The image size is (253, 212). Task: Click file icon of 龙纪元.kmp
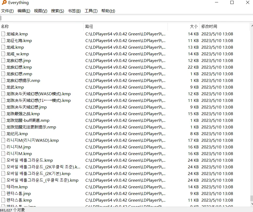pos(3,134)
